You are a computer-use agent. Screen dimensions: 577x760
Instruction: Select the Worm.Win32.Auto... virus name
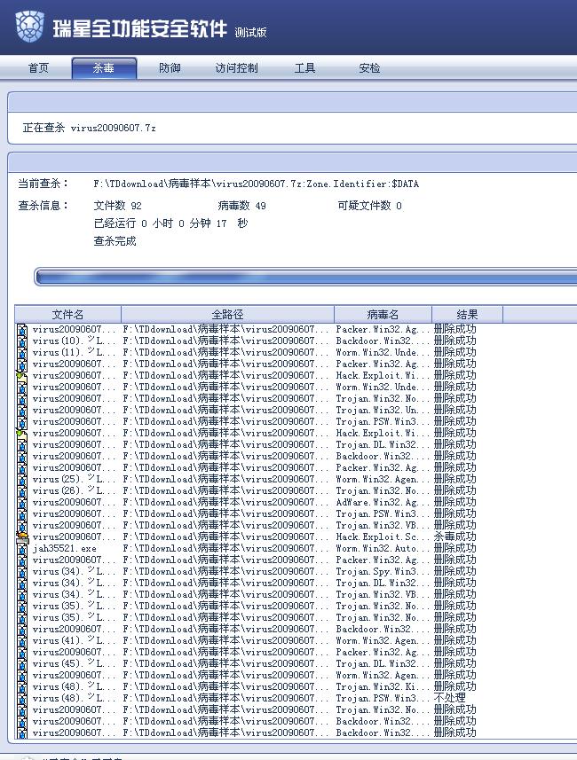pos(383,549)
